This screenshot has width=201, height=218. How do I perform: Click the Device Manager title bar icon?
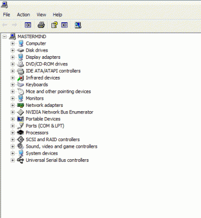(x=4, y=4)
